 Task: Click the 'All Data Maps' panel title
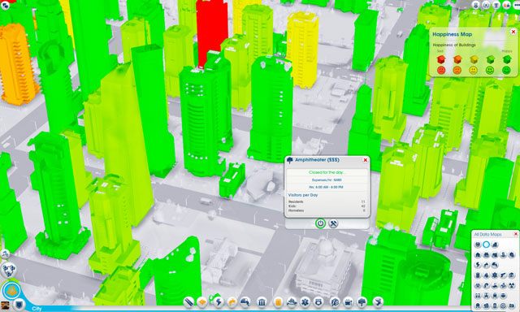click(487, 234)
